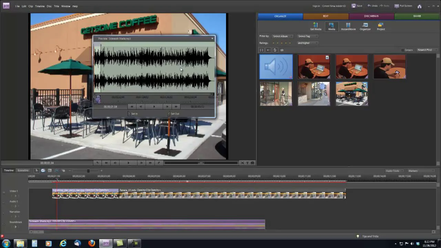Image resolution: width=441 pixels, height=248 pixels.
Task: Open Firefox from the Windows taskbar
Action: coord(91,243)
